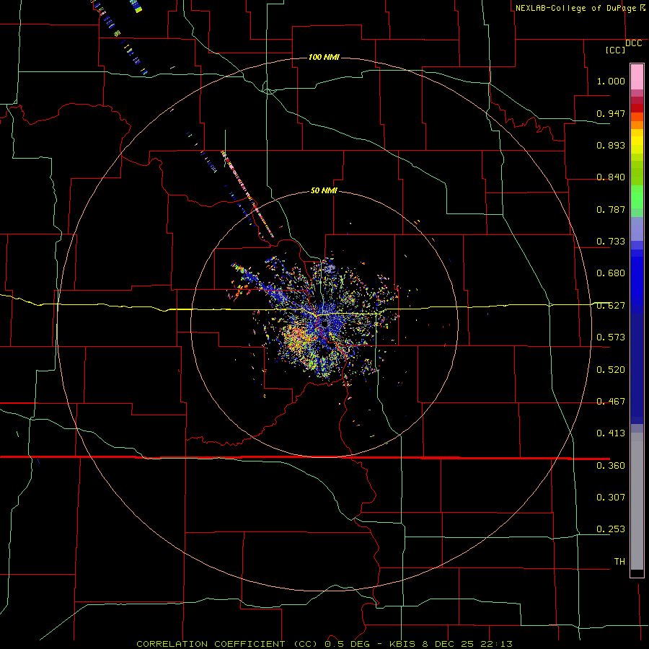Viewport: 649px width, 649px height.
Task: Pick the dark navy segment of color bar
Action: point(637,368)
